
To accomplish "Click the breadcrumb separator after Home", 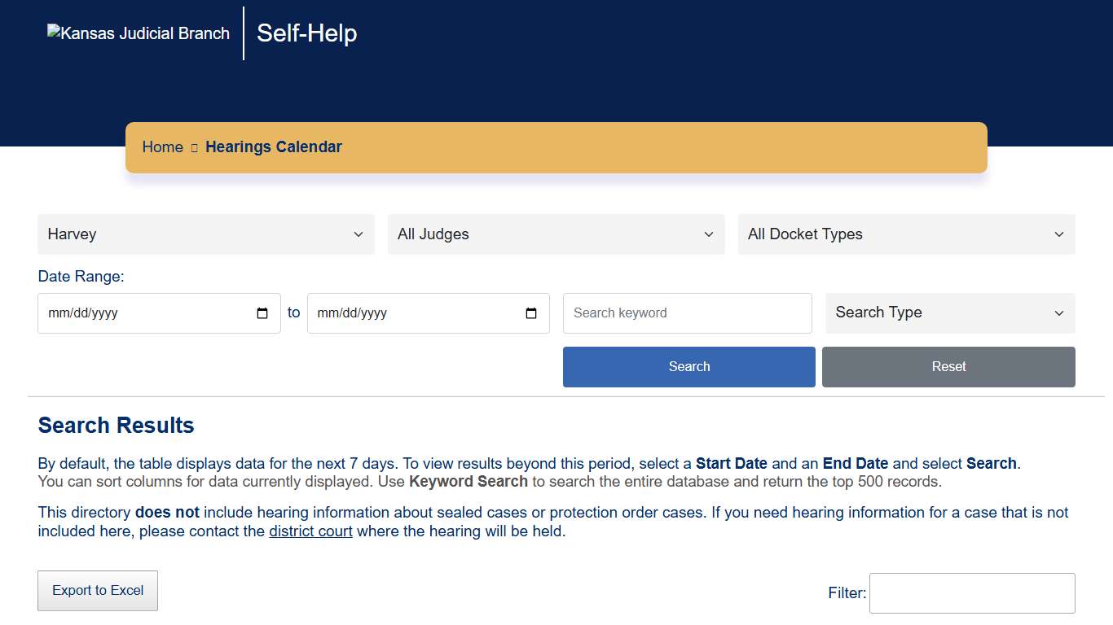I will tap(195, 147).
